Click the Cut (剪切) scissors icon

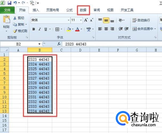[15, 18]
